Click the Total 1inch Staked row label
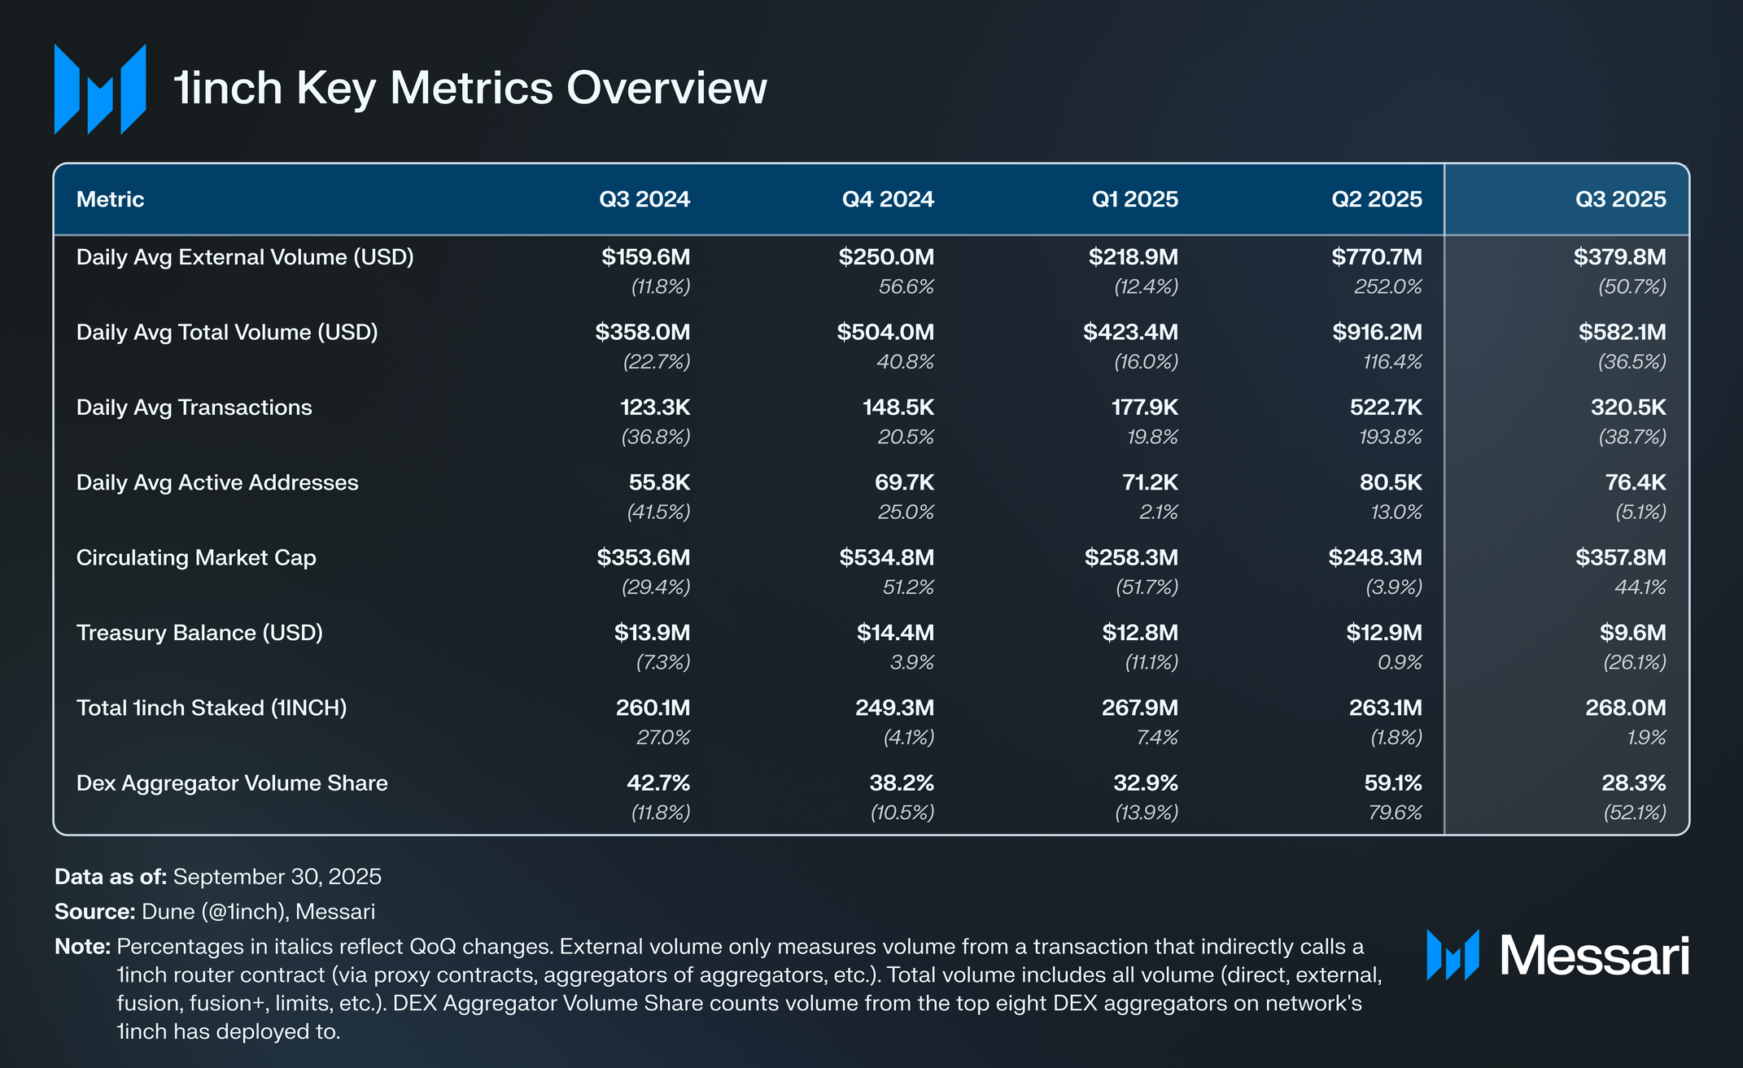1743x1068 pixels. pos(212,708)
